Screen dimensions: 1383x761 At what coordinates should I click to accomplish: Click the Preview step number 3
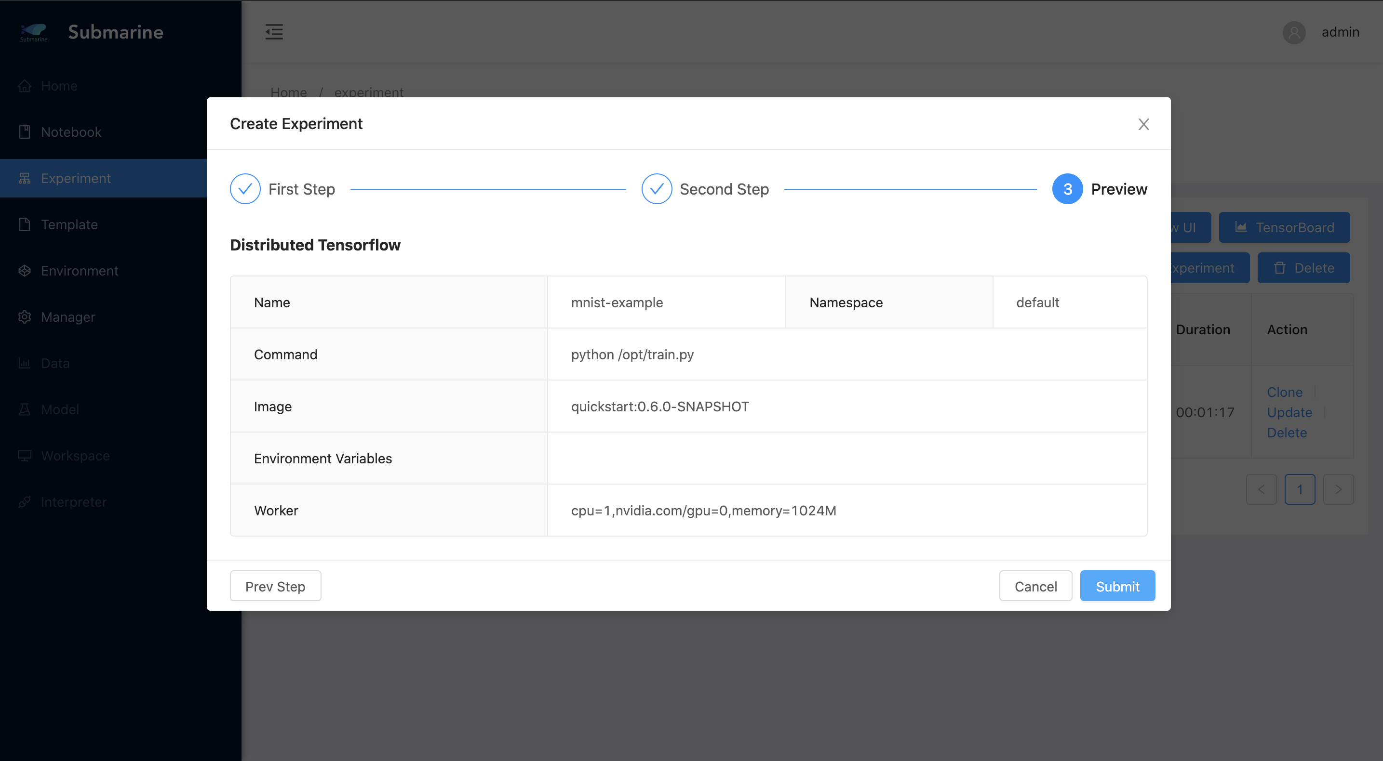click(1067, 189)
